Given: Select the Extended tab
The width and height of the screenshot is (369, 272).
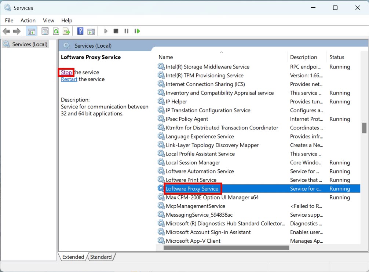Looking at the screenshot, I should tap(73, 257).
